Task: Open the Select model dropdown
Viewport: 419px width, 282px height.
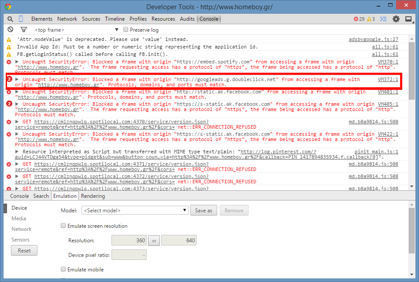Action: 135,210
